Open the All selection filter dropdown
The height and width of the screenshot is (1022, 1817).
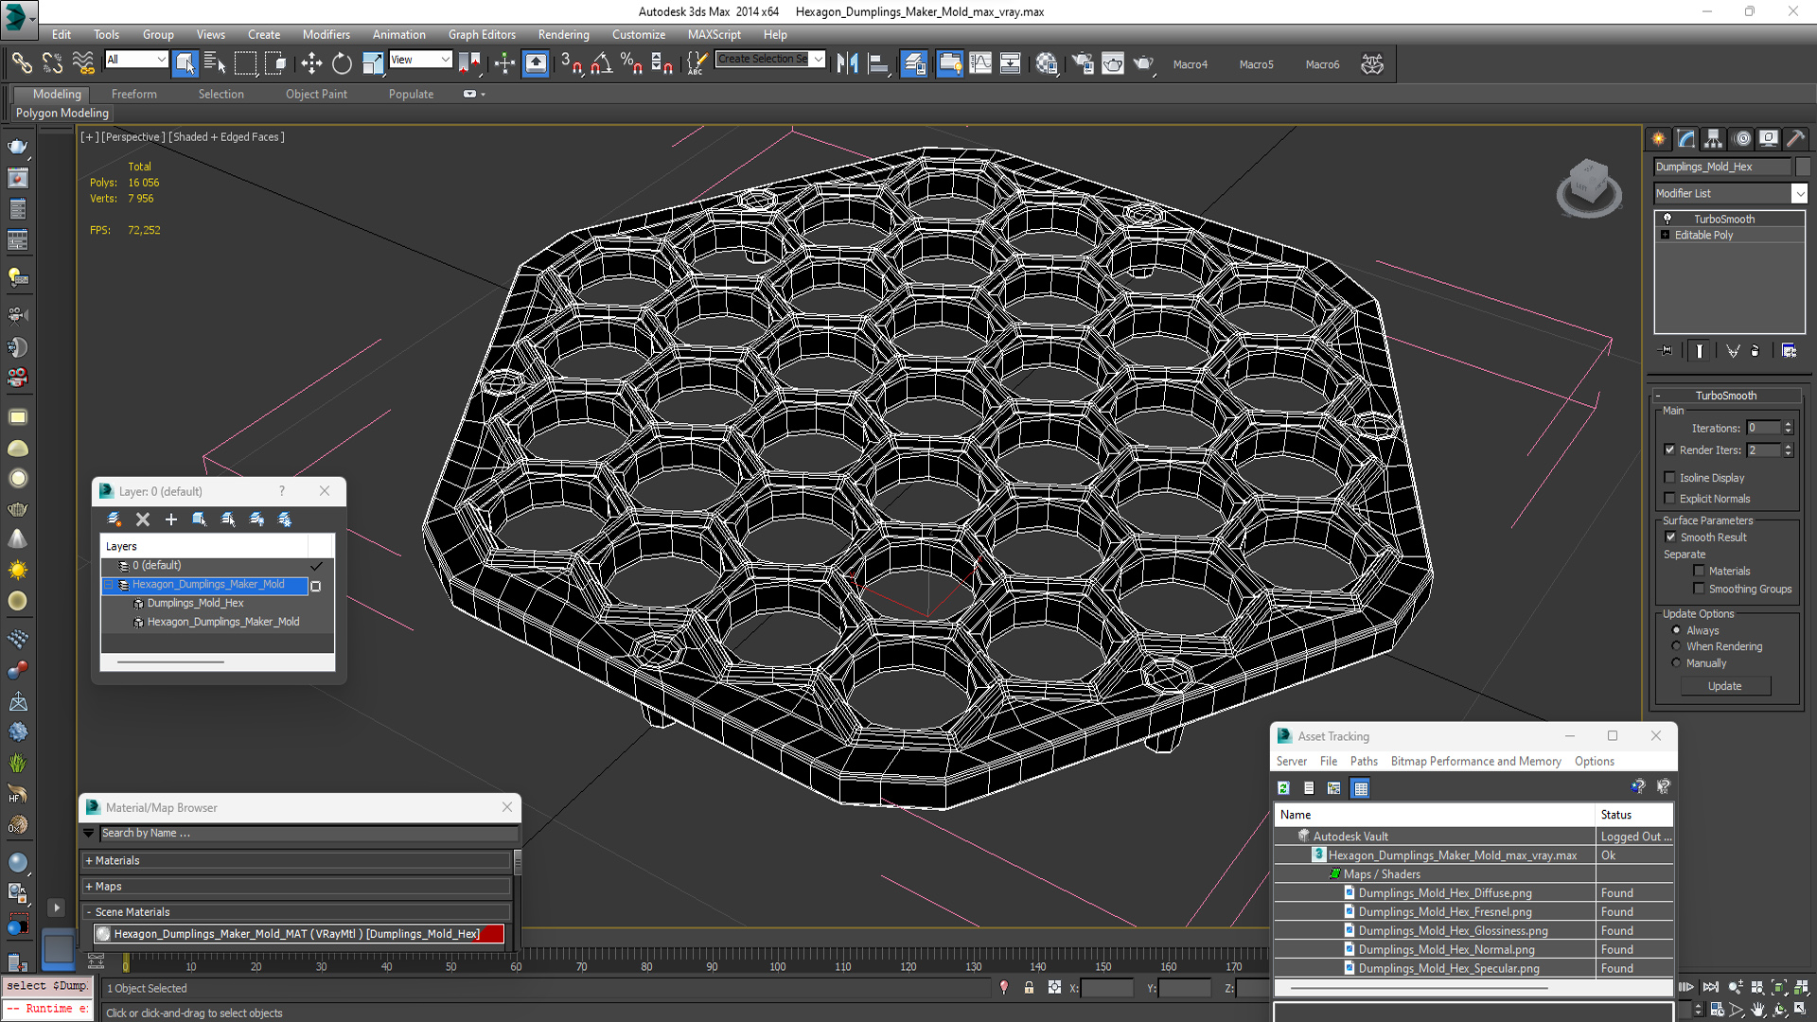point(161,60)
